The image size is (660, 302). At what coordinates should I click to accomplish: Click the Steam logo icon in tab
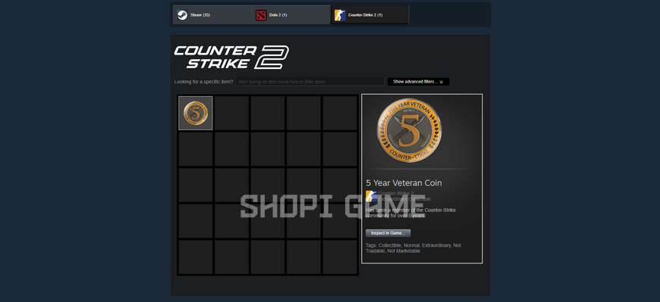coord(182,15)
